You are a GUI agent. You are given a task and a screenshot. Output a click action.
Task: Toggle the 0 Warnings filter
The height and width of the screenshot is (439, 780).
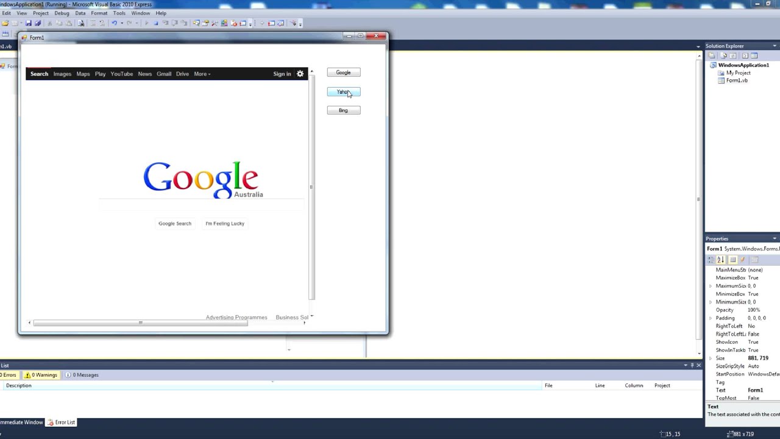coord(41,375)
